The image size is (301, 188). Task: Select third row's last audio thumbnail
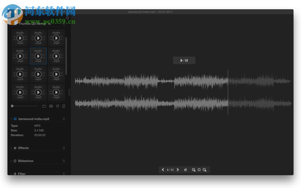tap(56, 74)
